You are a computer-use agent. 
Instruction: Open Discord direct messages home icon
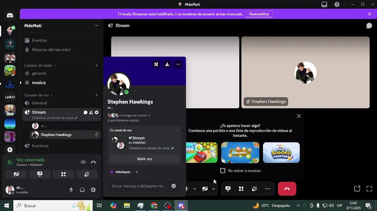click(x=10, y=16)
